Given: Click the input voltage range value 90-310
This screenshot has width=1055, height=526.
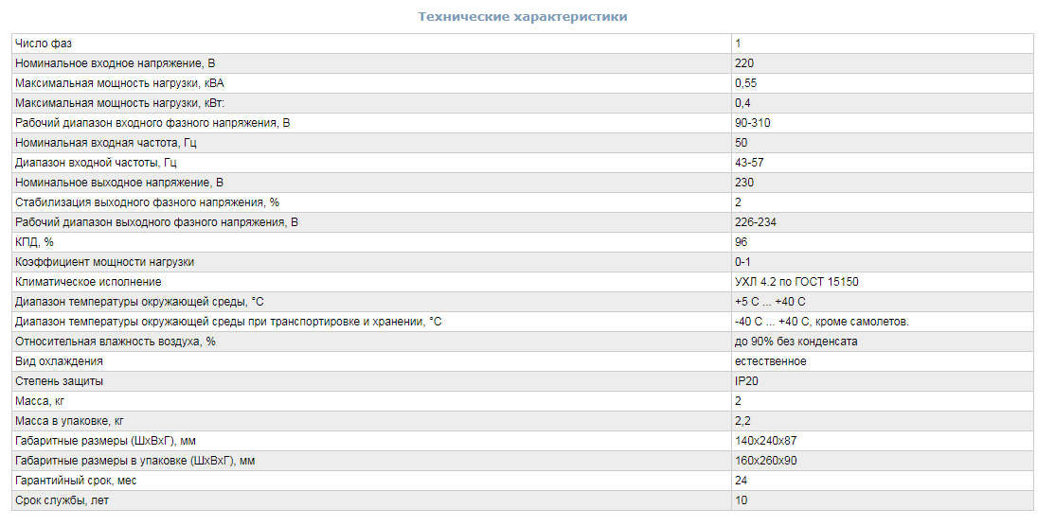Looking at the screenshot, I should tap(753, 123).
